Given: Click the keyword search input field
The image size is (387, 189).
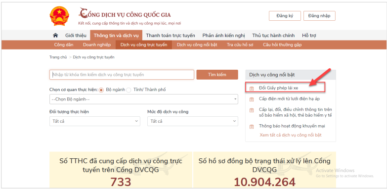Looking at the screenshot, I should click(122, 75).
